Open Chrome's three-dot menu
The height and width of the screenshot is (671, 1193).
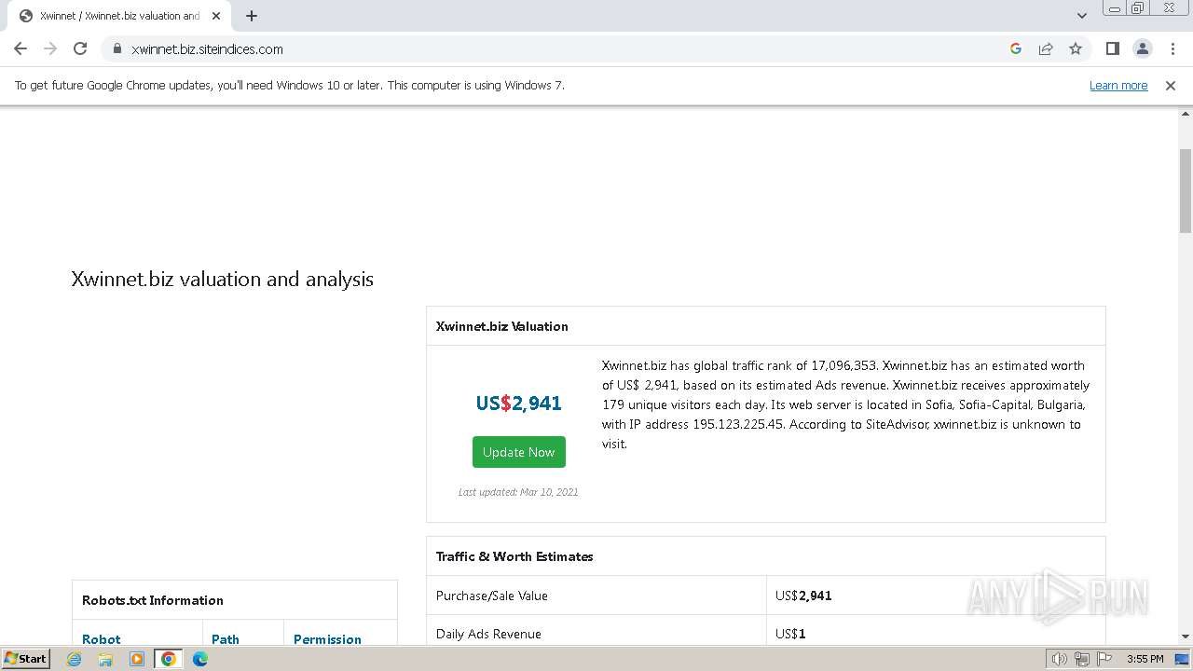(x=1172, y=48)
